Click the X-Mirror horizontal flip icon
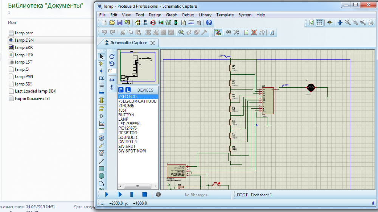 click(x=112, y=80)
